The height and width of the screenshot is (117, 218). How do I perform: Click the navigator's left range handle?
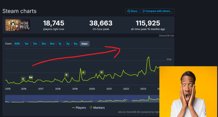[x=5, y=98]
